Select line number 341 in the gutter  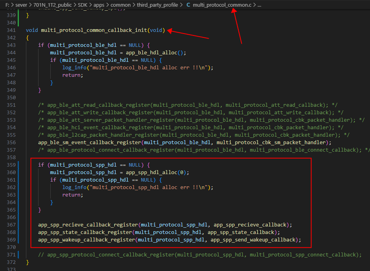point(11,30)
